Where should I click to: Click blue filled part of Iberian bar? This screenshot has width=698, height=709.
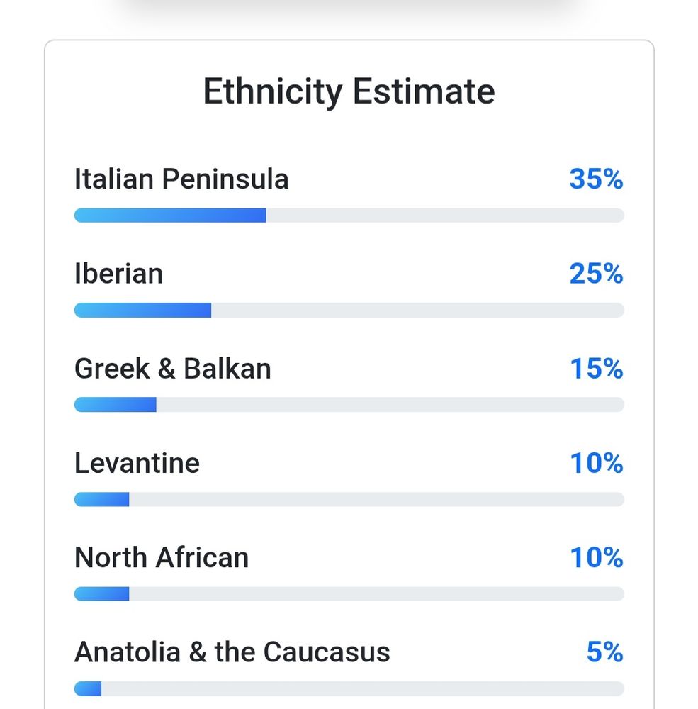[x=142, y=310]
